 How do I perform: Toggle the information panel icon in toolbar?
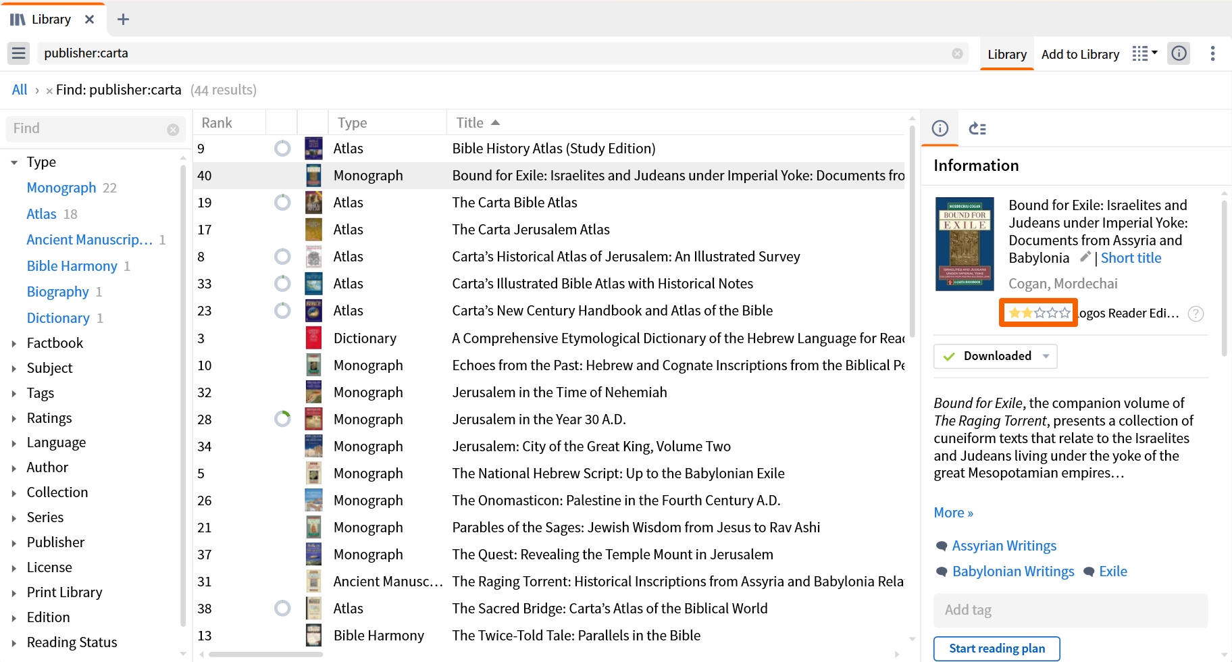tap(1179, 53)
